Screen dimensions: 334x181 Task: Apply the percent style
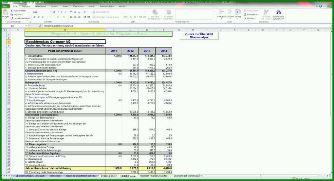pyautogui.click(x=131, y=17)
